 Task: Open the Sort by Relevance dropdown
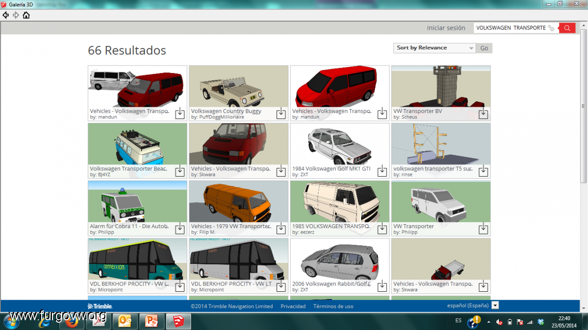click(x=435, y=48)
